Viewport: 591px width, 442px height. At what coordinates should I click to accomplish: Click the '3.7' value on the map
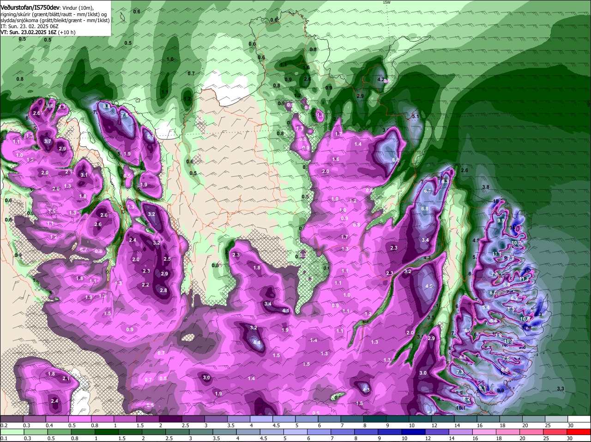point(48,141)
